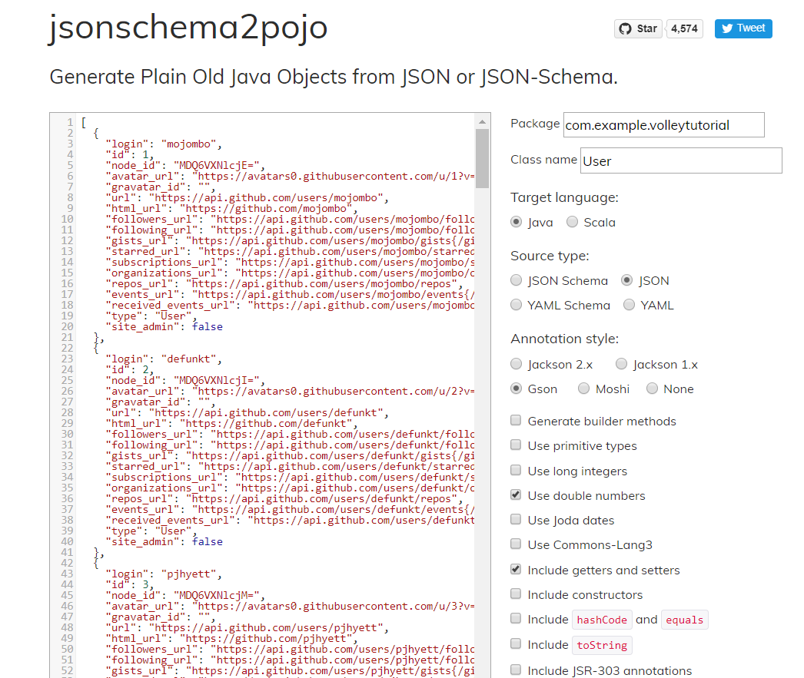Screen dimensions: 804x678
Task: Enable Use primitive types
Action: pos(516,445)
